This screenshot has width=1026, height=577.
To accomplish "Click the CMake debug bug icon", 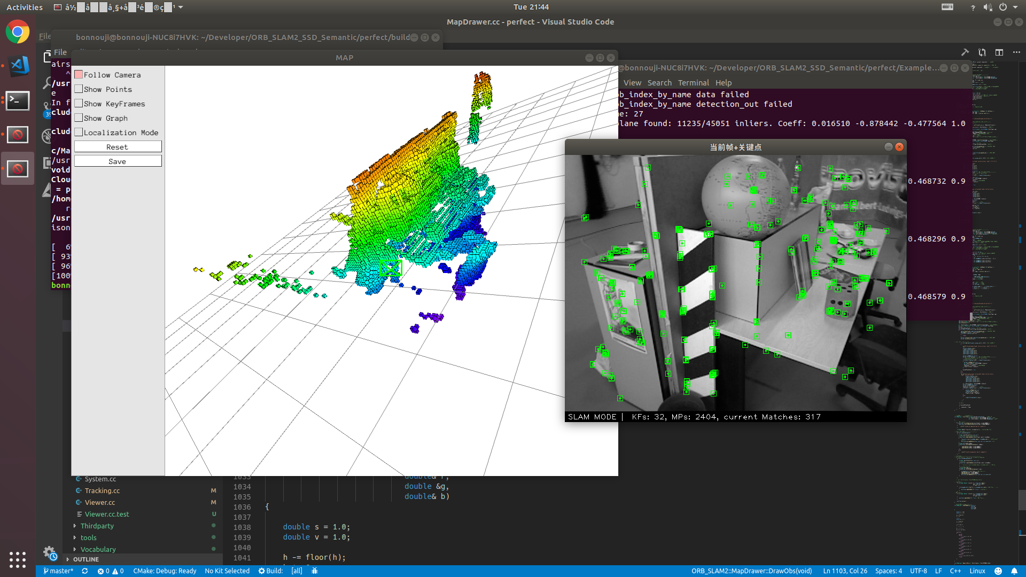I will [x=315, y=571].
